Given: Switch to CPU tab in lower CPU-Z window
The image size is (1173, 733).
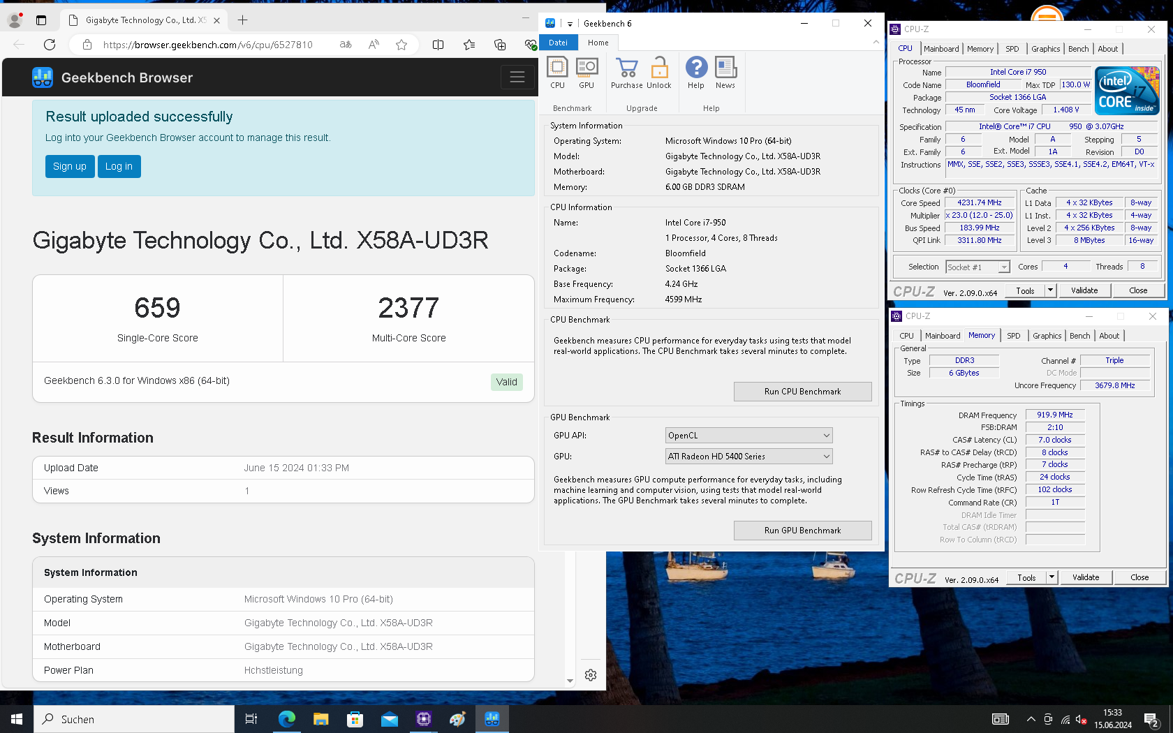Looking at the screenshot, I should [x=906, y=336].
